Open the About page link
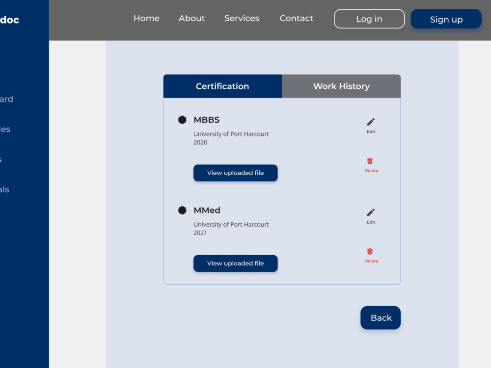 pos(191,18)
